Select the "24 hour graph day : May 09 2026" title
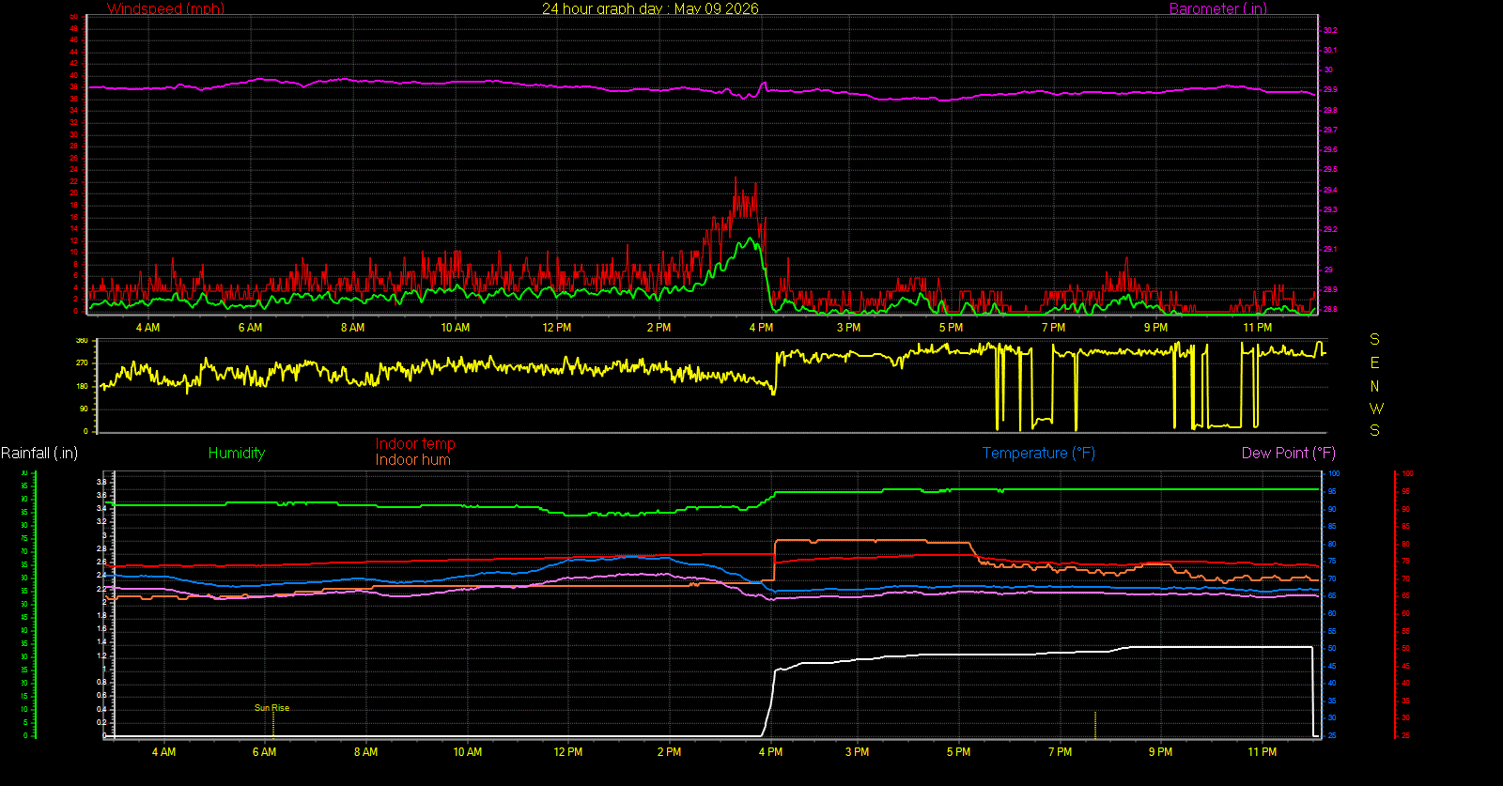Screen dimensions: 1503x786 pos(650,8)
